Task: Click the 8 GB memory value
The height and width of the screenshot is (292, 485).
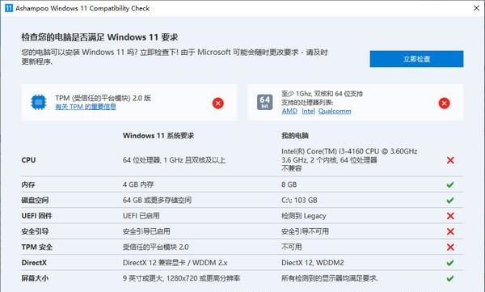Action: pos(289,184)
